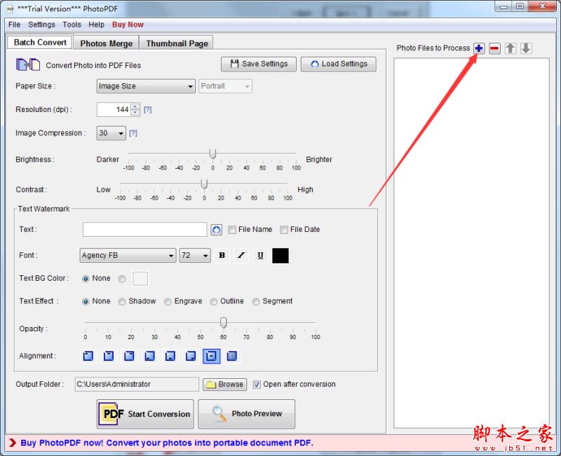Toggle italic watermark font
The height and width of the screenshot is (456, 561).
(x=241, y=255)
